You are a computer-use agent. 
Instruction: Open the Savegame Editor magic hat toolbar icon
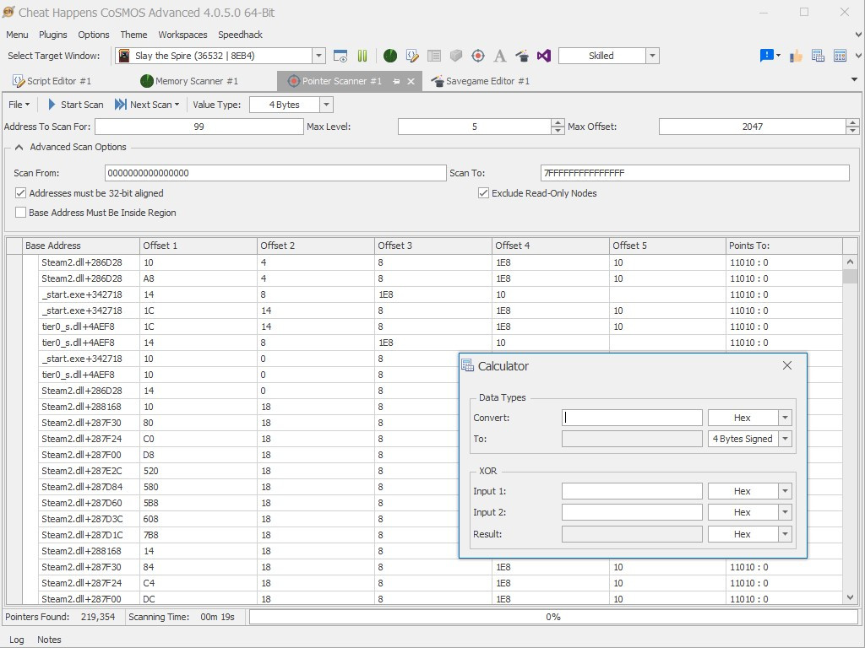522,56
